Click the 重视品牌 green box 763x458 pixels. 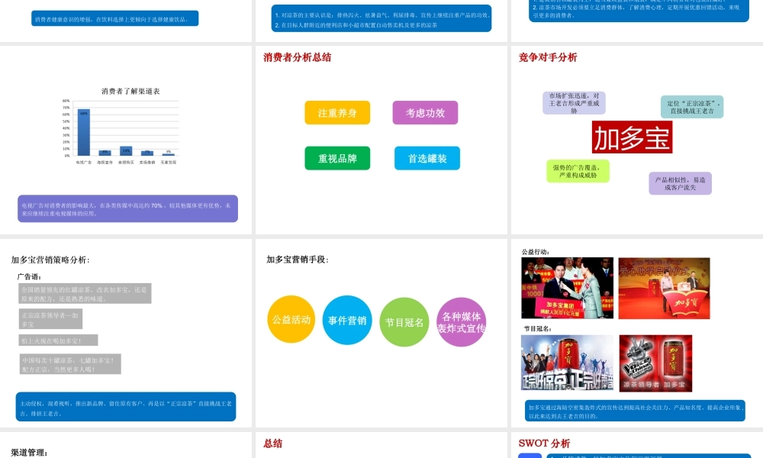click(x=337, y=158)
